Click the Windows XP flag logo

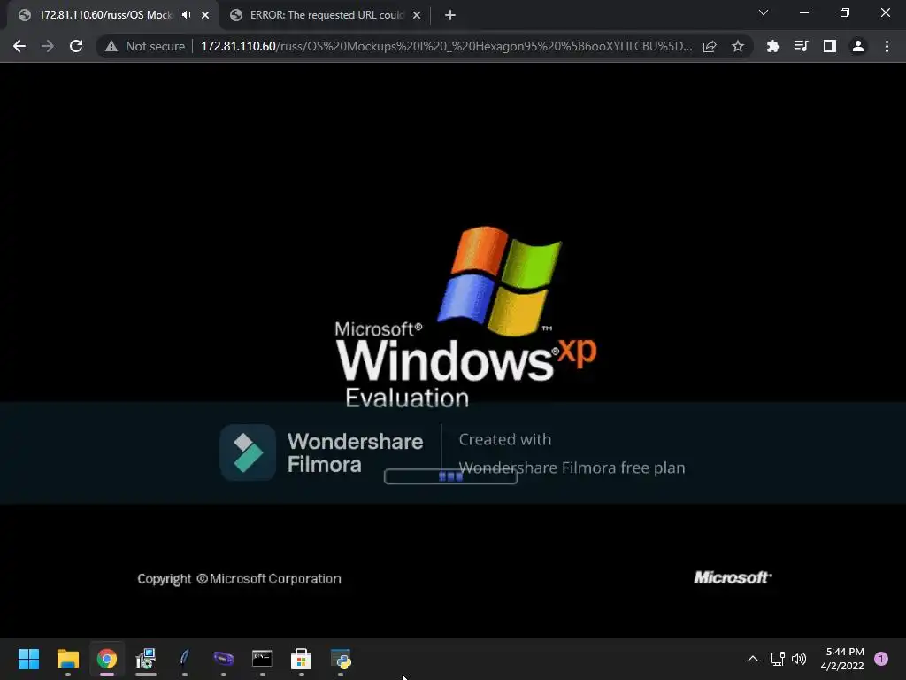pos(499,281)
